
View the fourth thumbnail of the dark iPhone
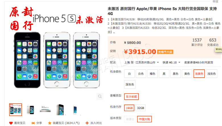(60, 110)
